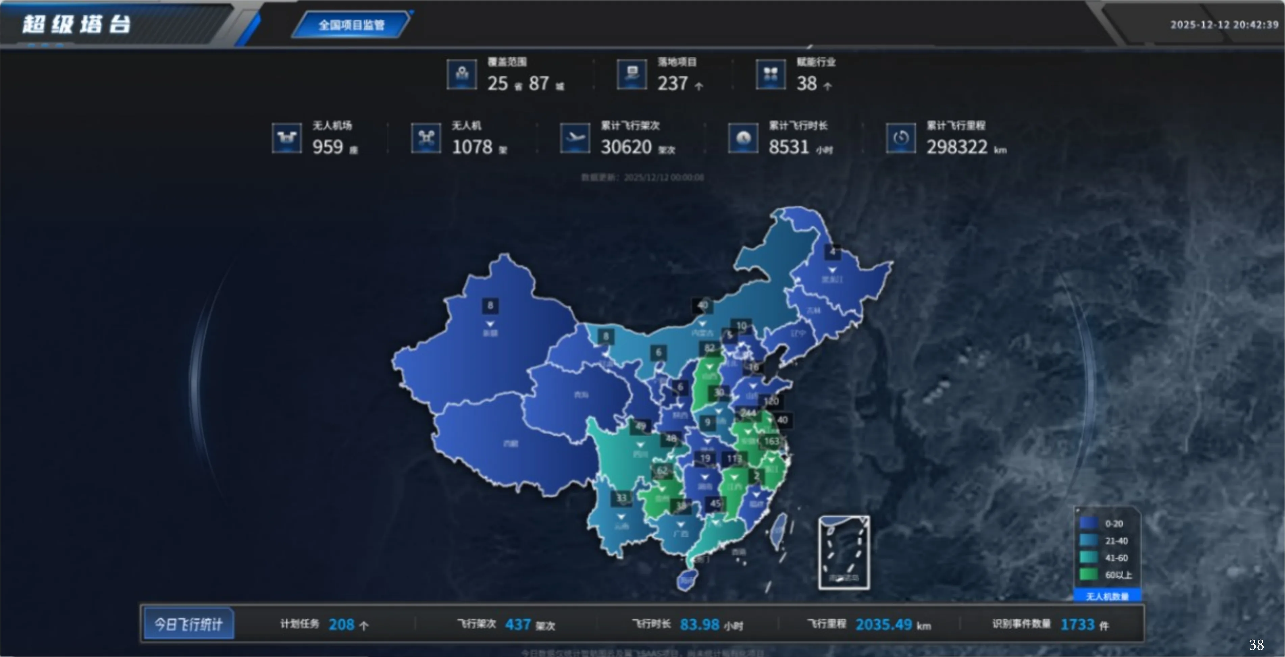This screenshot has height=657, width=1285.
Task: Click the 237 landed projects value
Action: click(x=672, y=84)
